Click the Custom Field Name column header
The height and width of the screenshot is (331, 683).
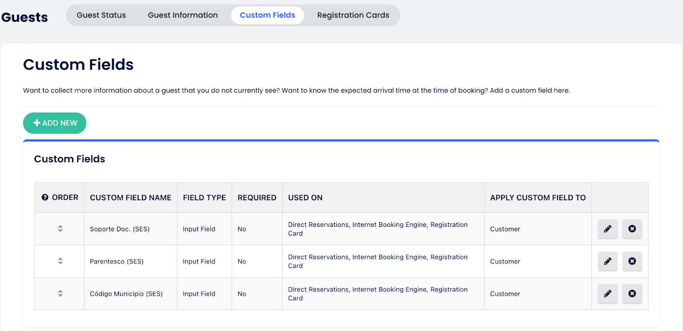click(131, 198)
